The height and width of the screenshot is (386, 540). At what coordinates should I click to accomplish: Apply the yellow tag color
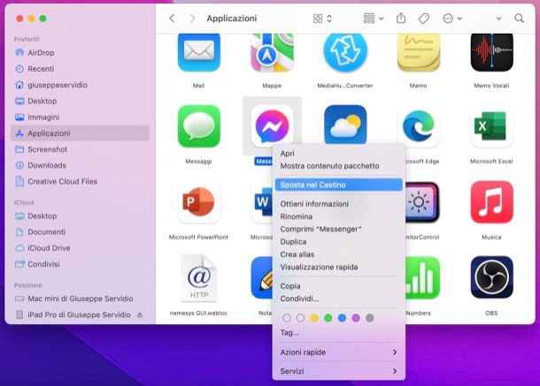[314, 318]
